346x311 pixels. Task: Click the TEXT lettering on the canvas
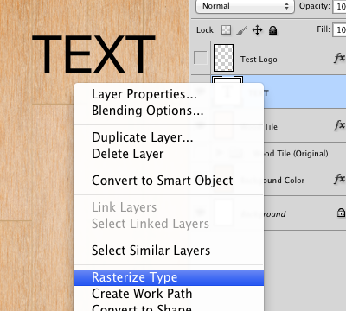point(93,54)
